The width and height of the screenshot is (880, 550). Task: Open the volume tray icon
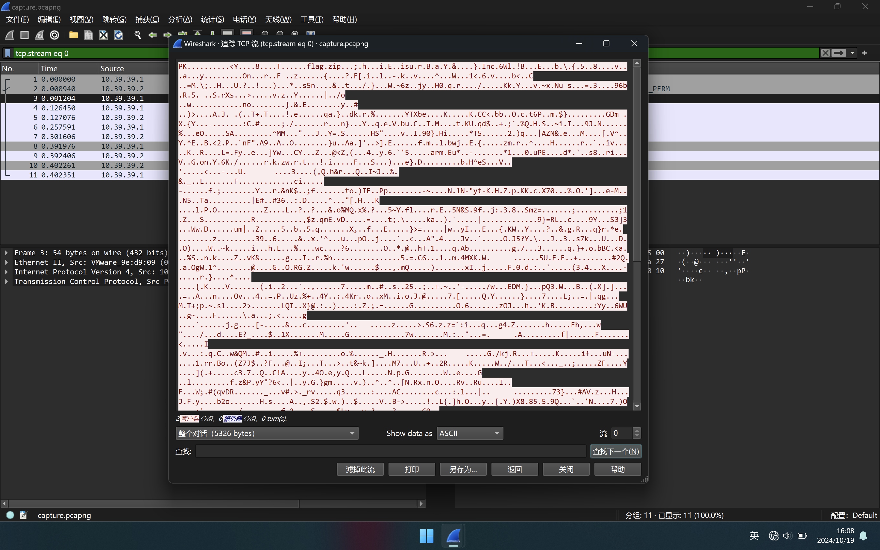[x=788, y=536]
